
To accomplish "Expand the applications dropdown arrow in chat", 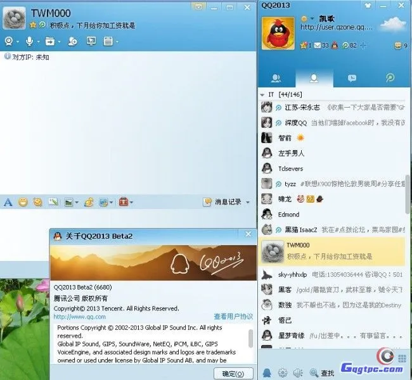I will [117, 42].
